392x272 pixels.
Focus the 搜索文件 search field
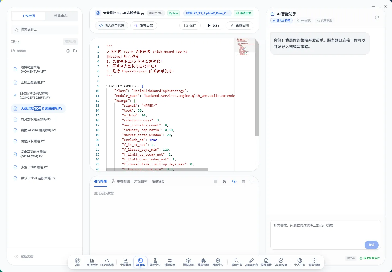45,30
